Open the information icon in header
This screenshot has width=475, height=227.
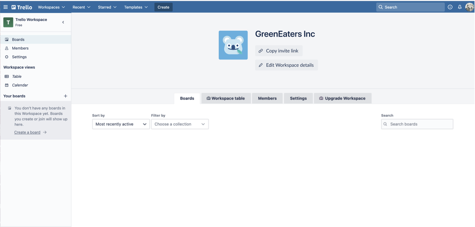point(450,7)
